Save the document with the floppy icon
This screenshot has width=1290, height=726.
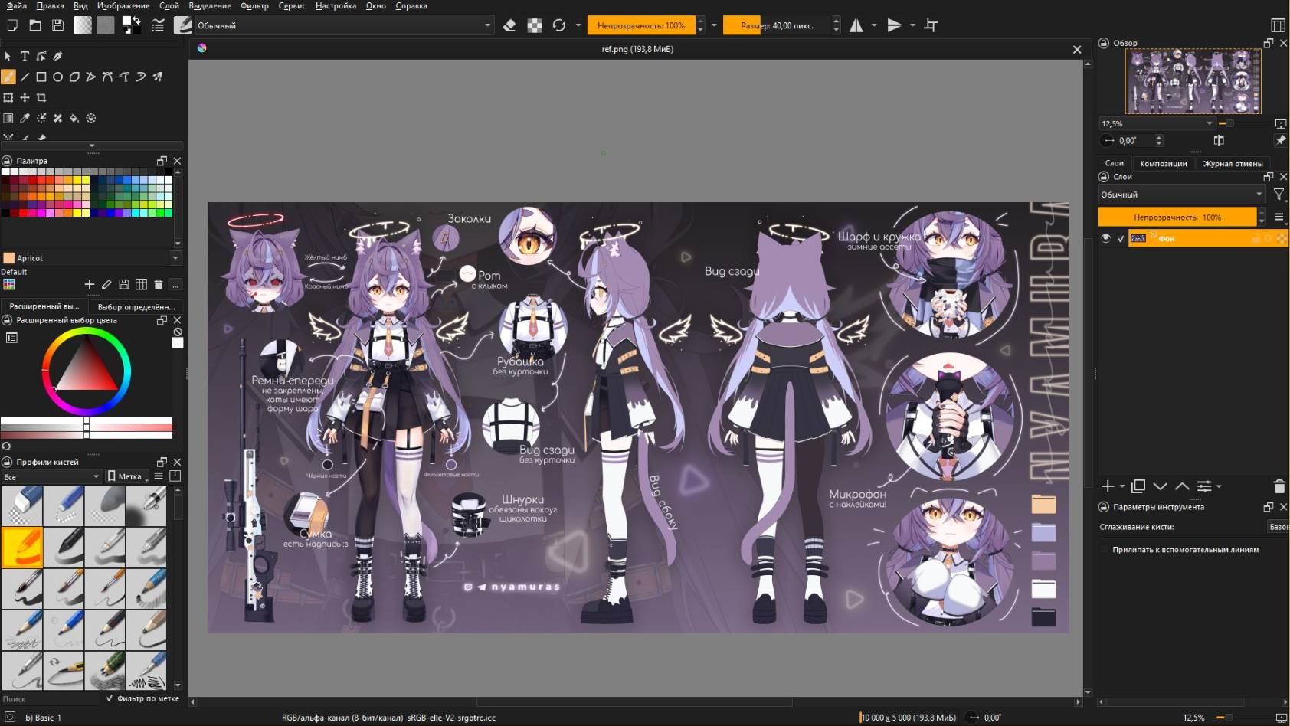click(57, 25)
